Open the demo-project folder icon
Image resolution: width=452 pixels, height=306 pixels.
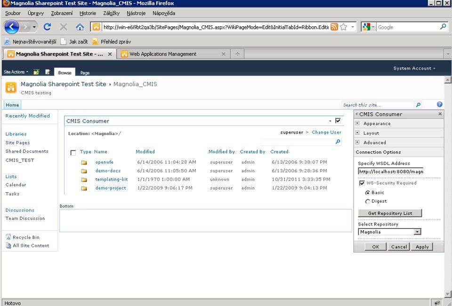tap(84, 188)
